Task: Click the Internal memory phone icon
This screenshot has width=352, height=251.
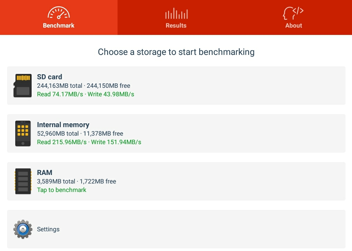Action: (23, 134)
